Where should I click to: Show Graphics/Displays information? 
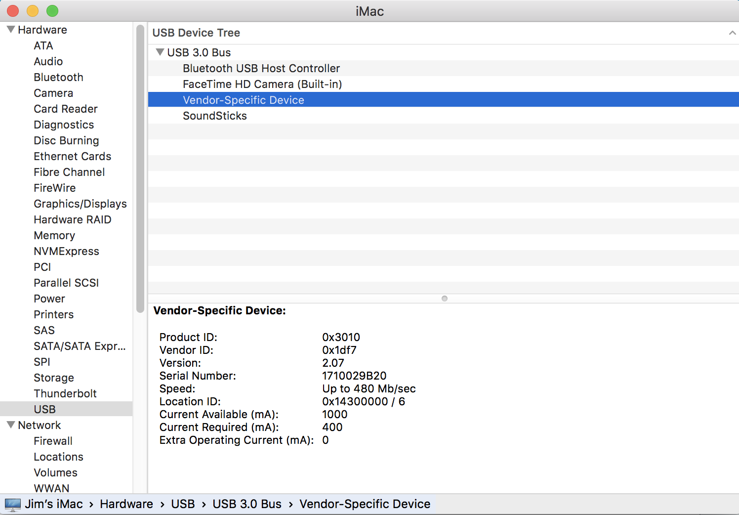(80, 204)
